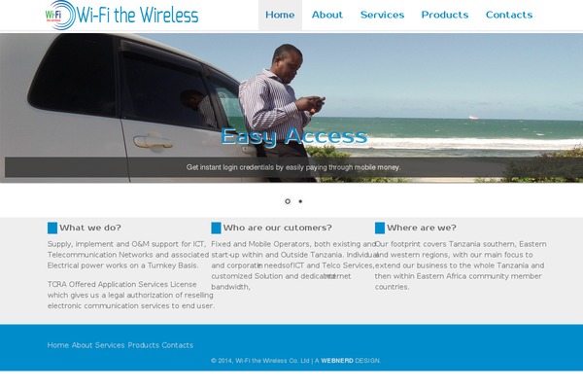Image resolution: width=583 pixels, height=389 pixels.
Task: Go to About in the top navigation
Action: point(327,15)
